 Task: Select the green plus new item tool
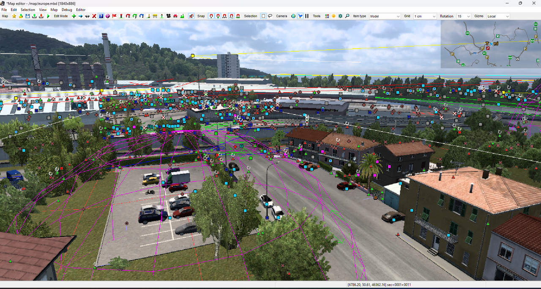click(x=74, y=16)
